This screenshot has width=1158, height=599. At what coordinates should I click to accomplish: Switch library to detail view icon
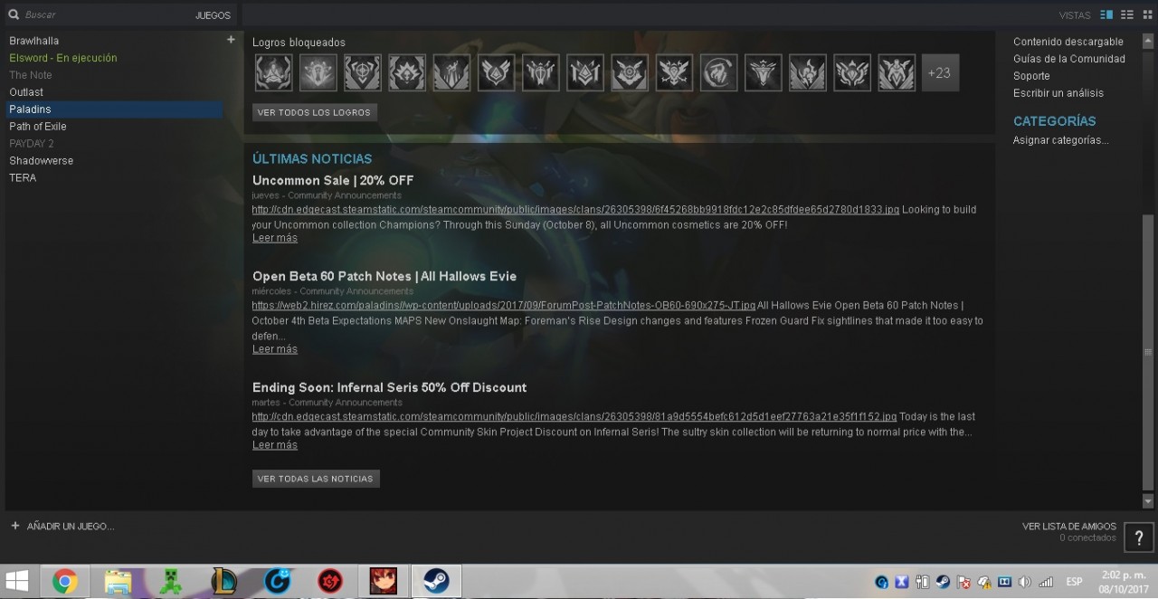[x=1106, y=14]
